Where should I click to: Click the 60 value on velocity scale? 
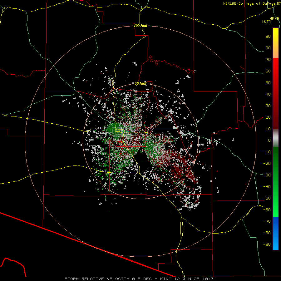268,71
